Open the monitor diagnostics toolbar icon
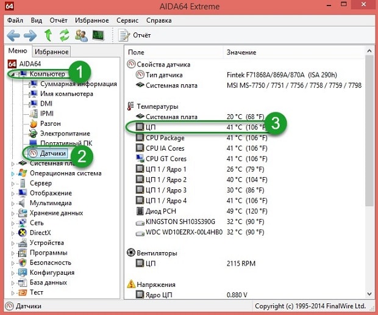 98,35
